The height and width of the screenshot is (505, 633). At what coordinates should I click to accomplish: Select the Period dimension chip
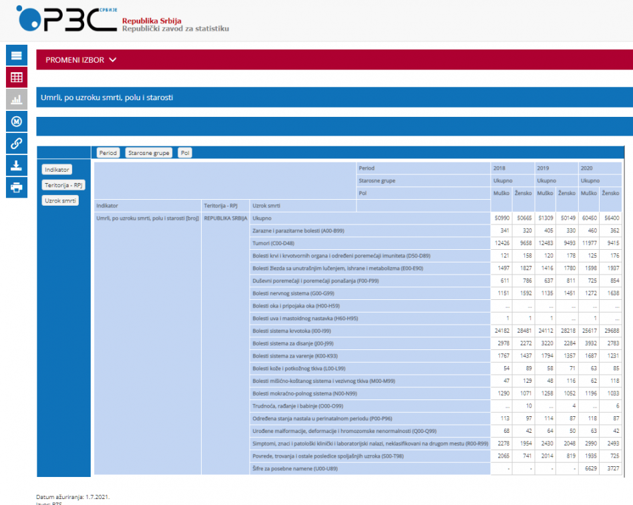[108, 153]
